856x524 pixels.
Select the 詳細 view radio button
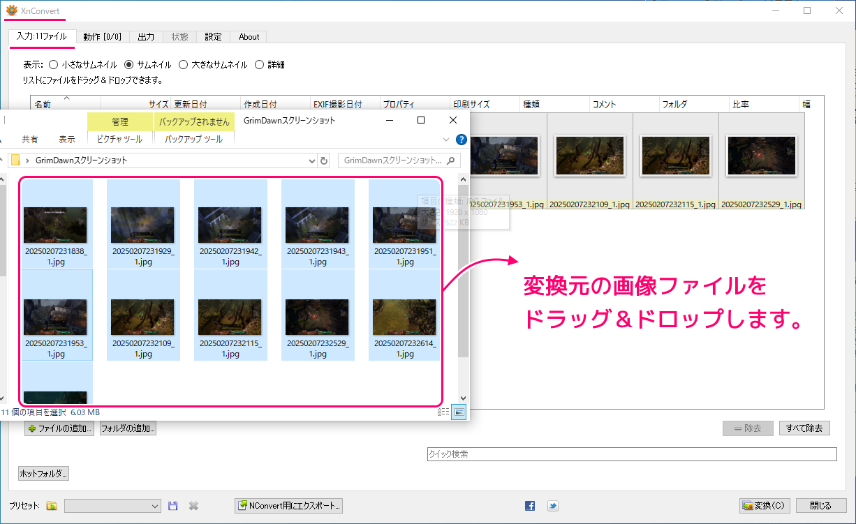pos(259,65)
